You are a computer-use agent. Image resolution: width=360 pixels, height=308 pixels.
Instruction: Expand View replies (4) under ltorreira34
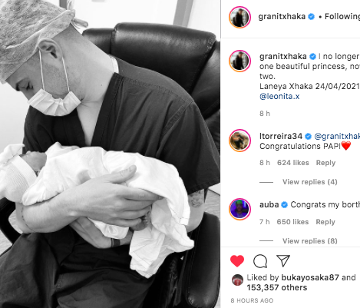(309, 182)
